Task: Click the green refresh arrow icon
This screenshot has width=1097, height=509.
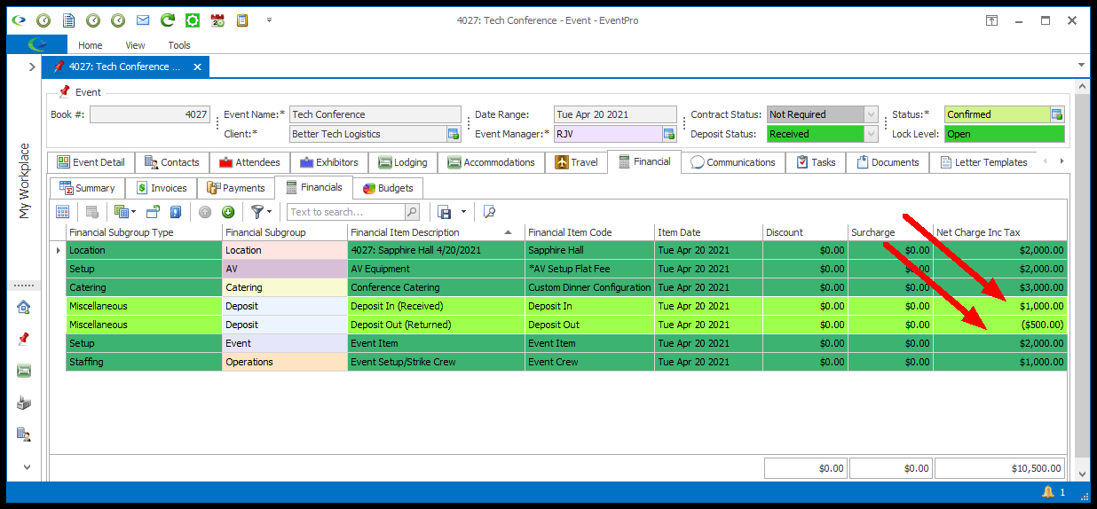Action: 167,20
